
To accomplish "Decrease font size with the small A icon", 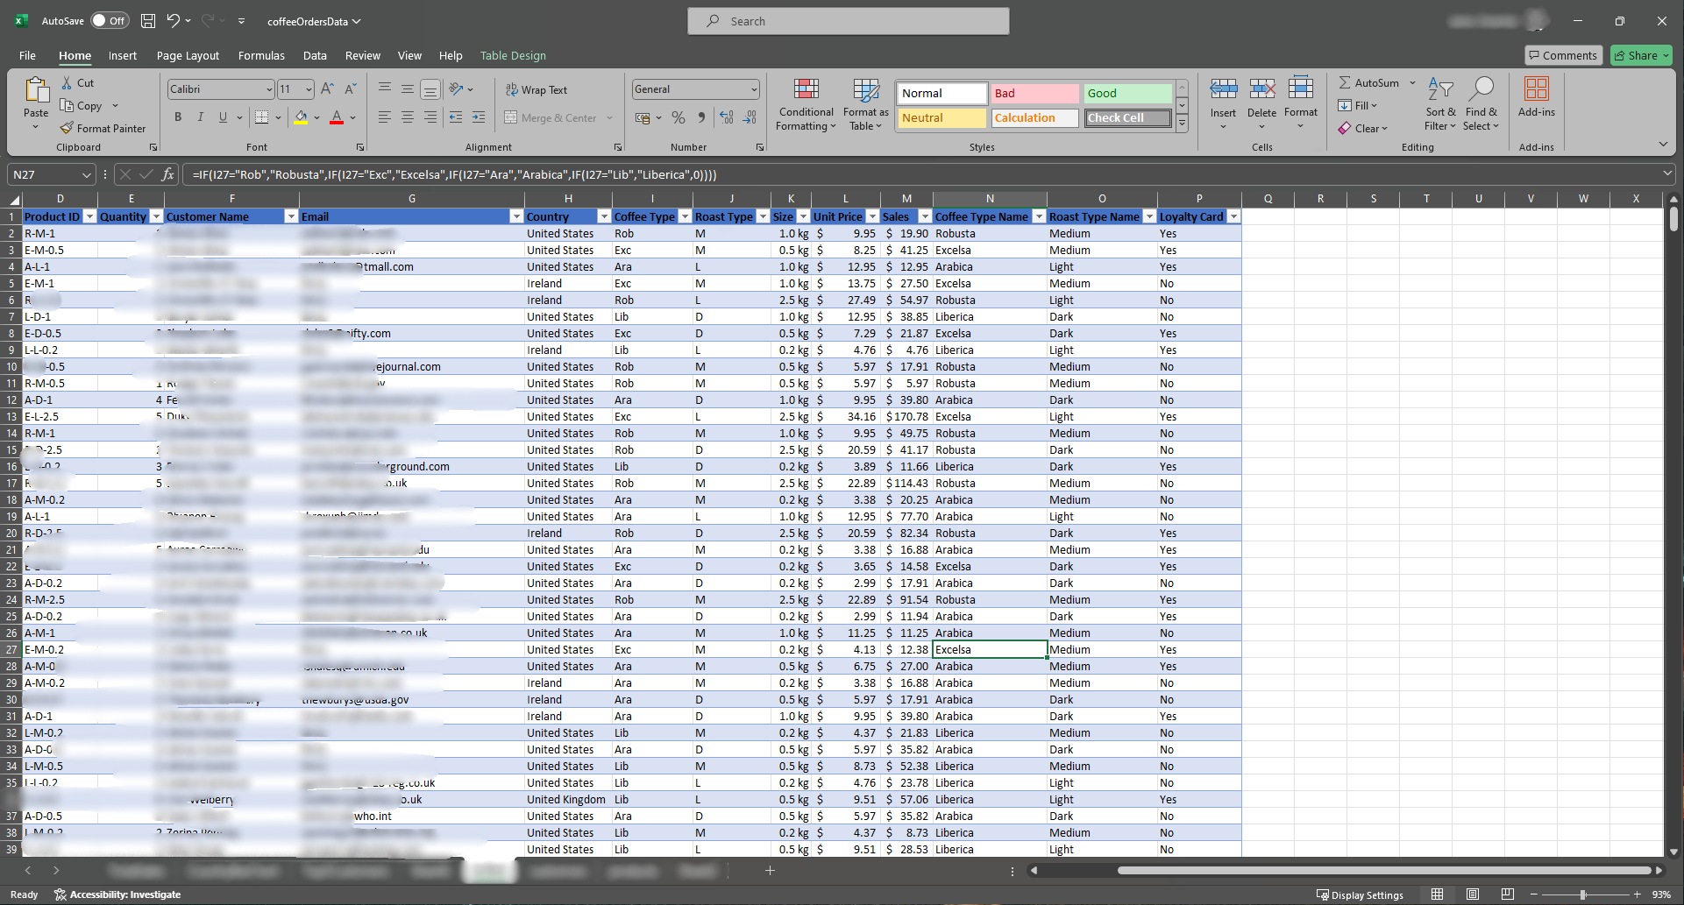I will (350, 88).
